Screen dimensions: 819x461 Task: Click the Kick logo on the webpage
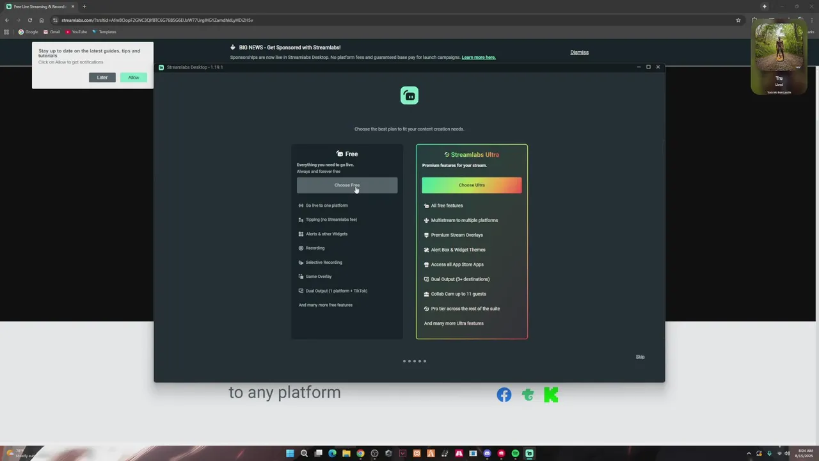[551, 395]
